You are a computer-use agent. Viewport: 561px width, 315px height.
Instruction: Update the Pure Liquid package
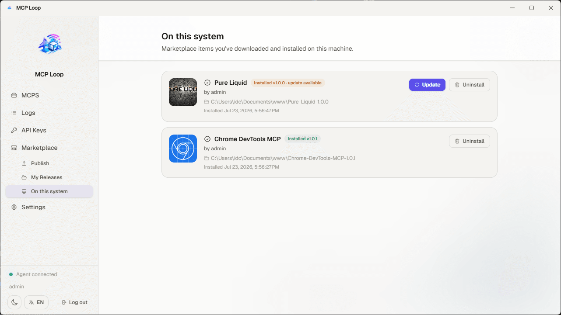point(427,85)
